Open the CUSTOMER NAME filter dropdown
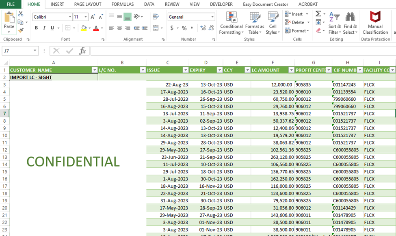The width and height of the screenshot is (396, 236). (94, 70)
